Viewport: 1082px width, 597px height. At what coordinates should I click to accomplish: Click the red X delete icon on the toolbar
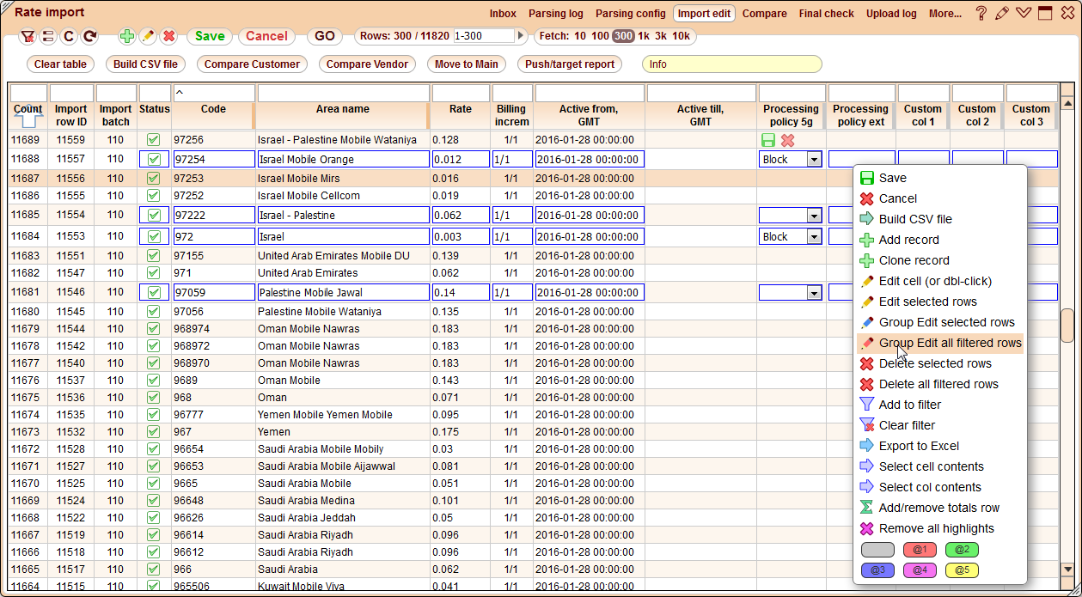[x=168, y=37]
